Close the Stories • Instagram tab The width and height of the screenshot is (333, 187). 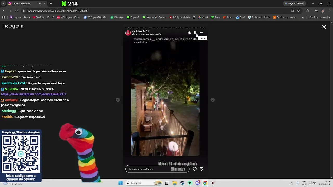(44, 4)
